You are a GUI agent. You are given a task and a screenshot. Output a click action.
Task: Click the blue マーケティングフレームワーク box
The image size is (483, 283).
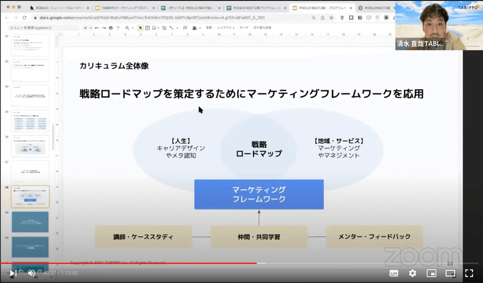click(259, 194)
